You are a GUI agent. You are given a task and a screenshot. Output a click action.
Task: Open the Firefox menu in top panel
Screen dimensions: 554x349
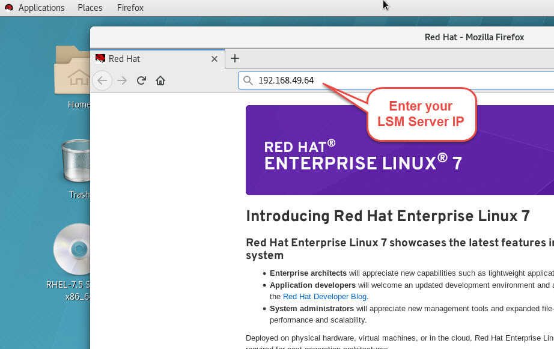[x=129, y=8]
